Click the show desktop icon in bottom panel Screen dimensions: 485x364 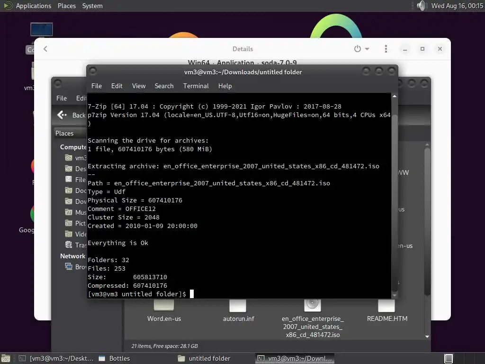coord(6,358)
